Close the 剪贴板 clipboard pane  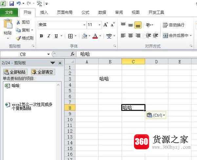[x=60, y=63]
